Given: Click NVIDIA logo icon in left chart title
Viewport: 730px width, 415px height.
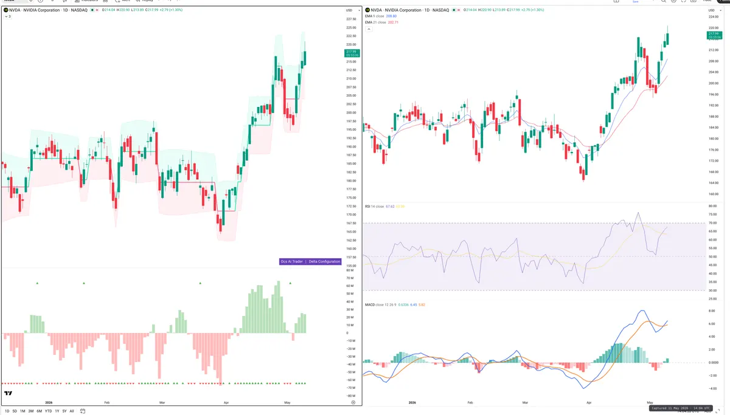Looking at the screenshot, I should click(5, 10).
